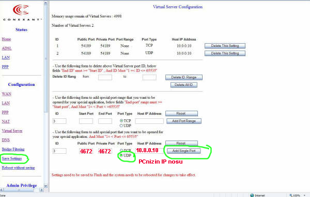The image size is (310, 197).
Task: Select UDP radio in single port form
Action: pos(121,155)
